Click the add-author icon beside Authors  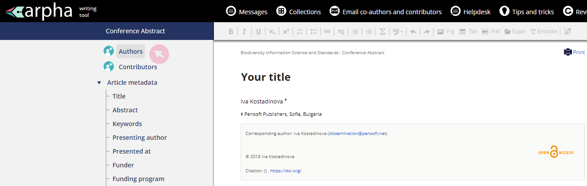point(109,51)
